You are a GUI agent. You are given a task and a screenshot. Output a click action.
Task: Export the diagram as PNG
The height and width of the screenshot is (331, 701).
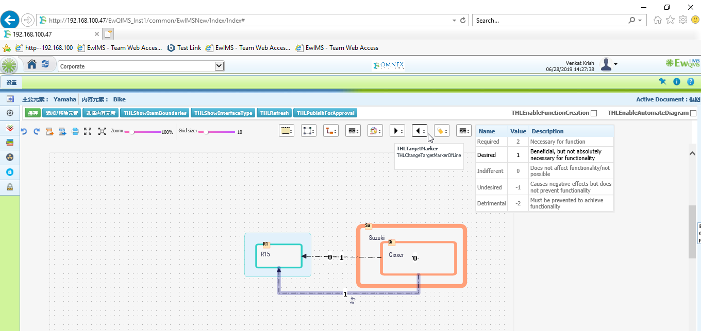[62, 131]
